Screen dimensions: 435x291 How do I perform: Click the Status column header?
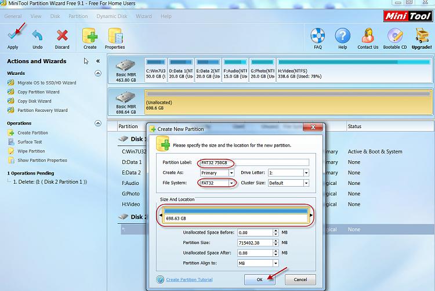[x=354, y=126]
